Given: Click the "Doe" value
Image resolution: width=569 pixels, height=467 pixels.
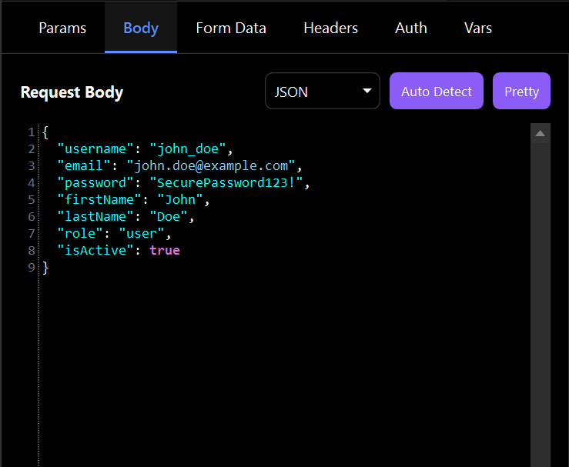Looking at the screenshot, I should pos(169,216).
